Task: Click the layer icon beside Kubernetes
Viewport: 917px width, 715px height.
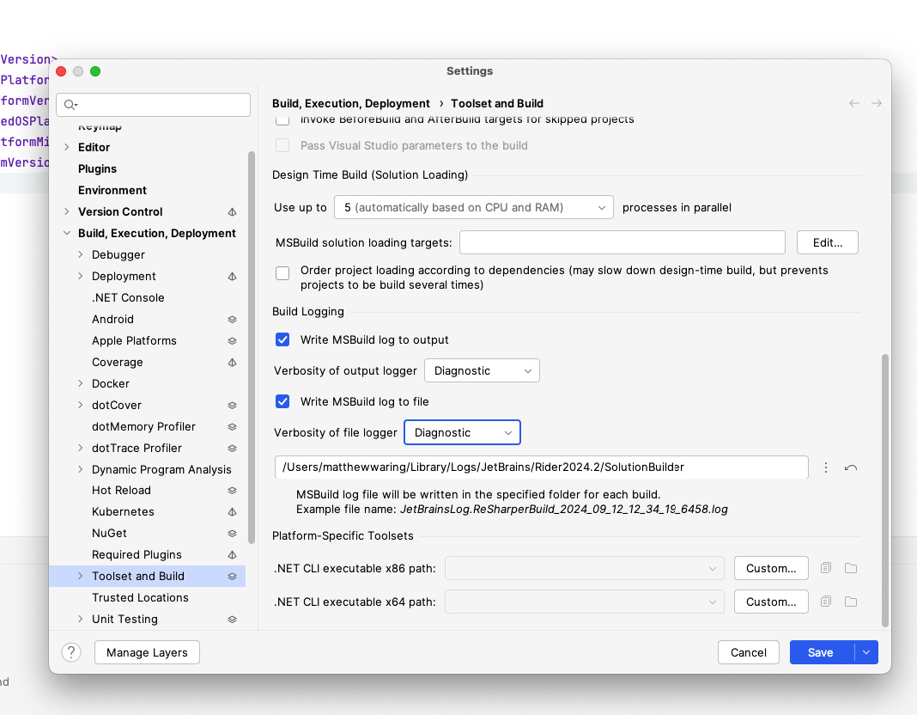Action: point(232,512)
